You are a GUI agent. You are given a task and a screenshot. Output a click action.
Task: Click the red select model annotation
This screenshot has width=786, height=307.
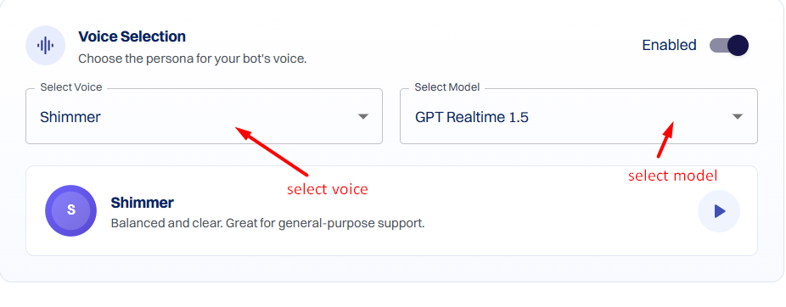[673, 176]
